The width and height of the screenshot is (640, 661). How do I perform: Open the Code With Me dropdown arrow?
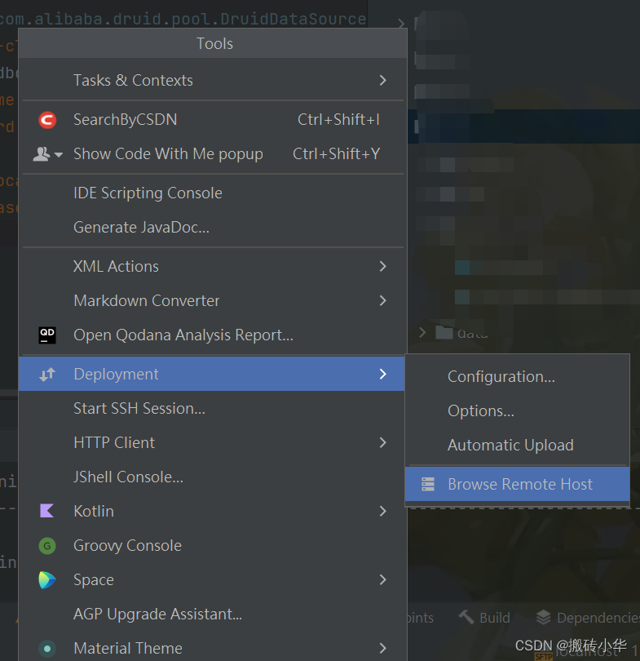point(59,155)
